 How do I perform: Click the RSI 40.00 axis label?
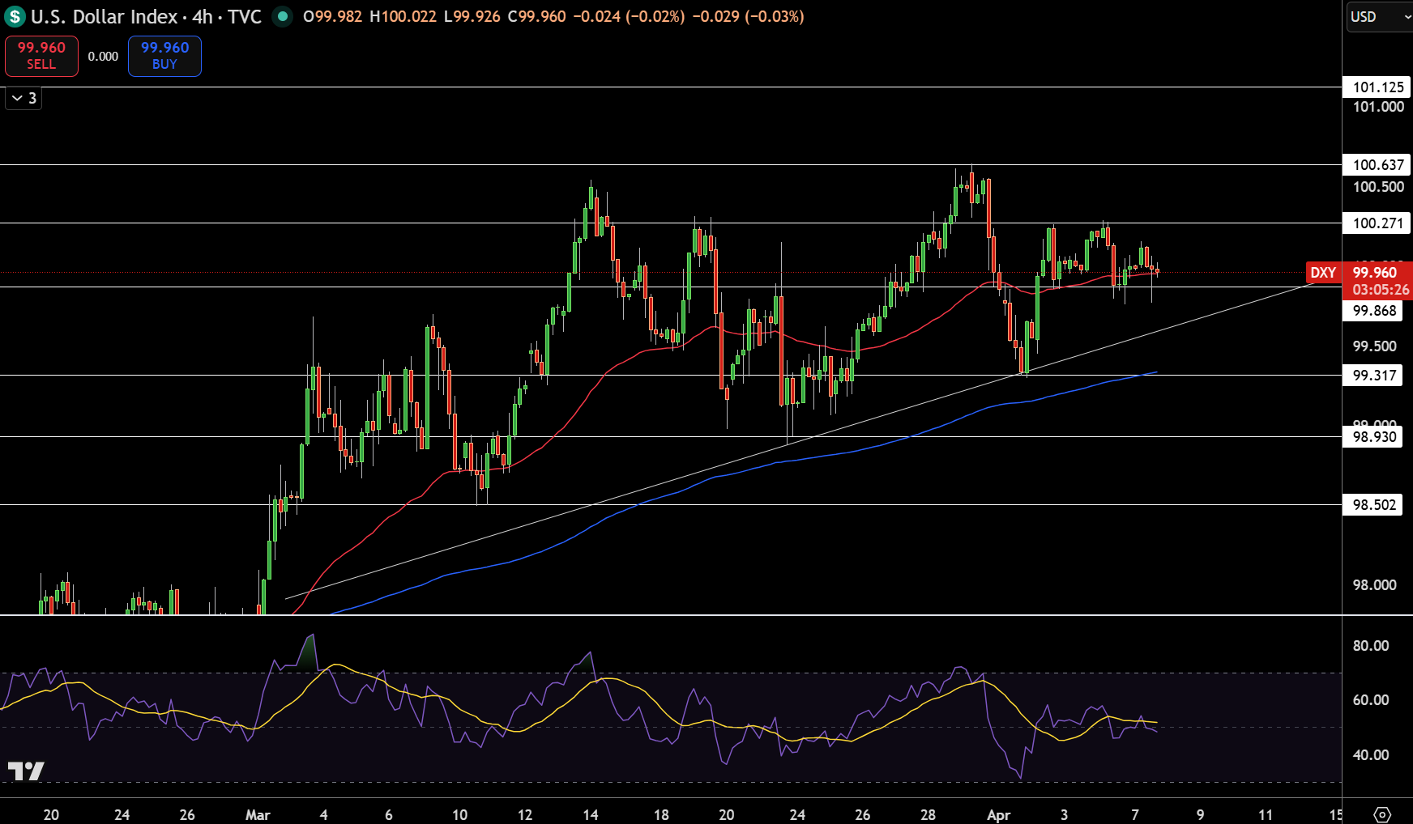pos(1371,755)
